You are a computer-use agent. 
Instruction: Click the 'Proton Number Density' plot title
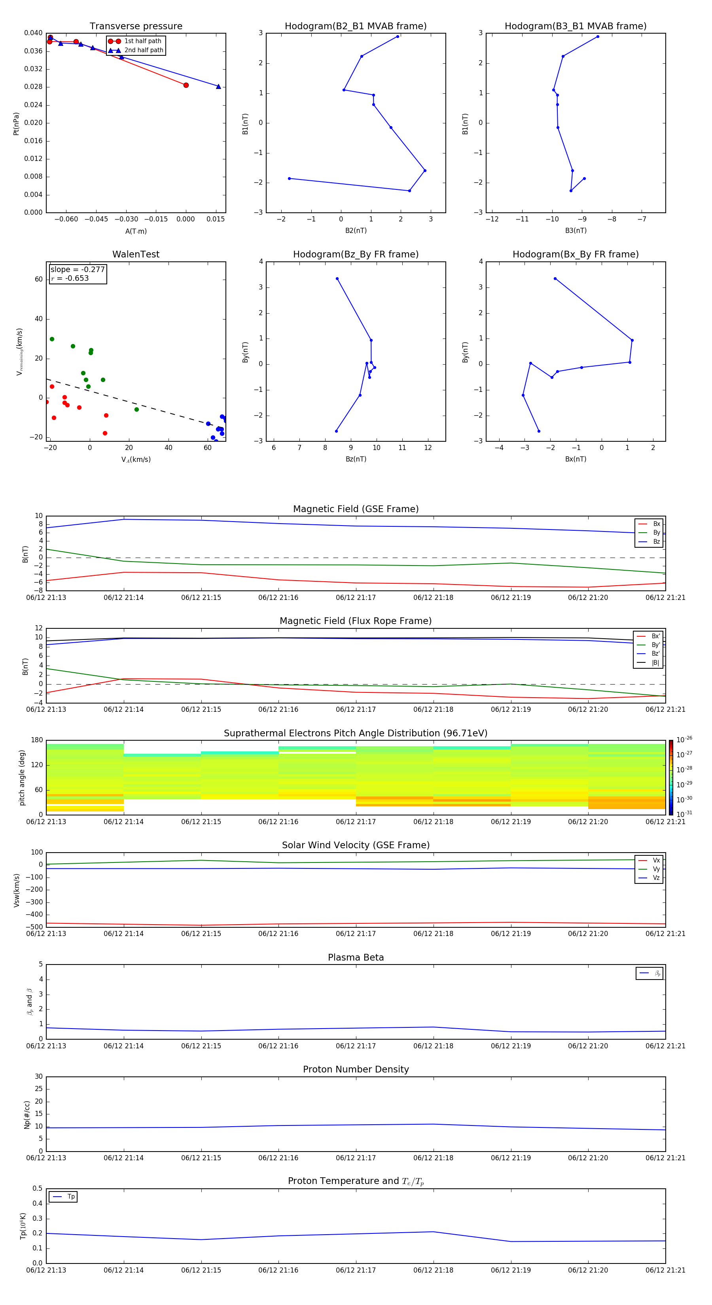(x=356, y=1069)
